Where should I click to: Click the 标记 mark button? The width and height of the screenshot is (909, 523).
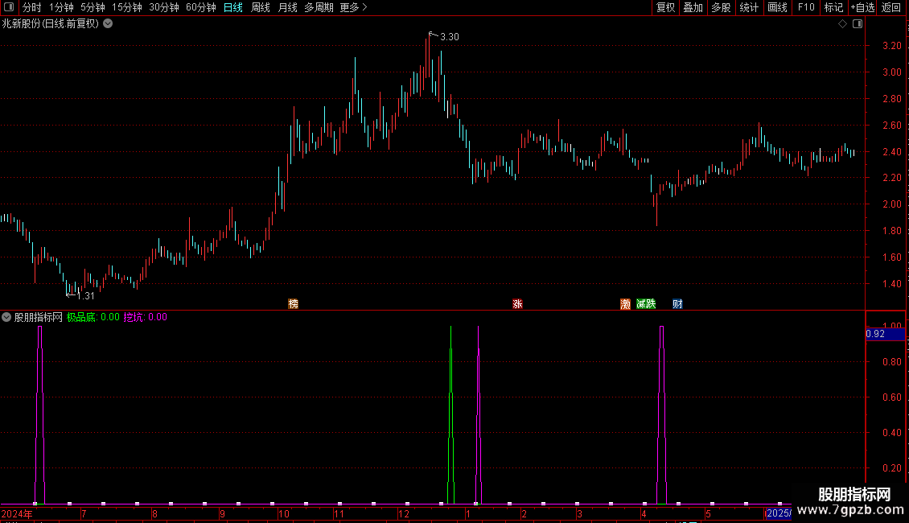point(833,7)
